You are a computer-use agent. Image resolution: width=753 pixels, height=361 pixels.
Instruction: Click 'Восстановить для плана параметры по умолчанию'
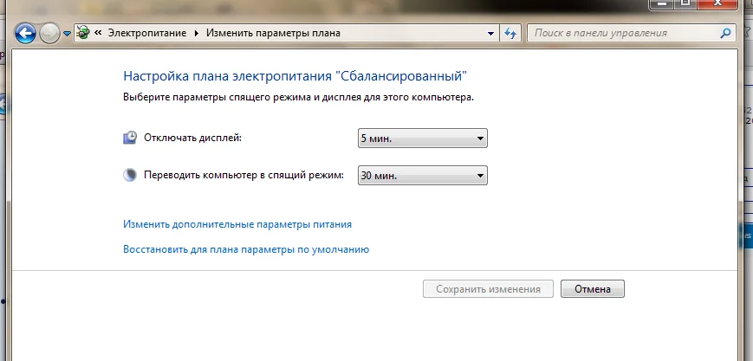pos(246,249)
